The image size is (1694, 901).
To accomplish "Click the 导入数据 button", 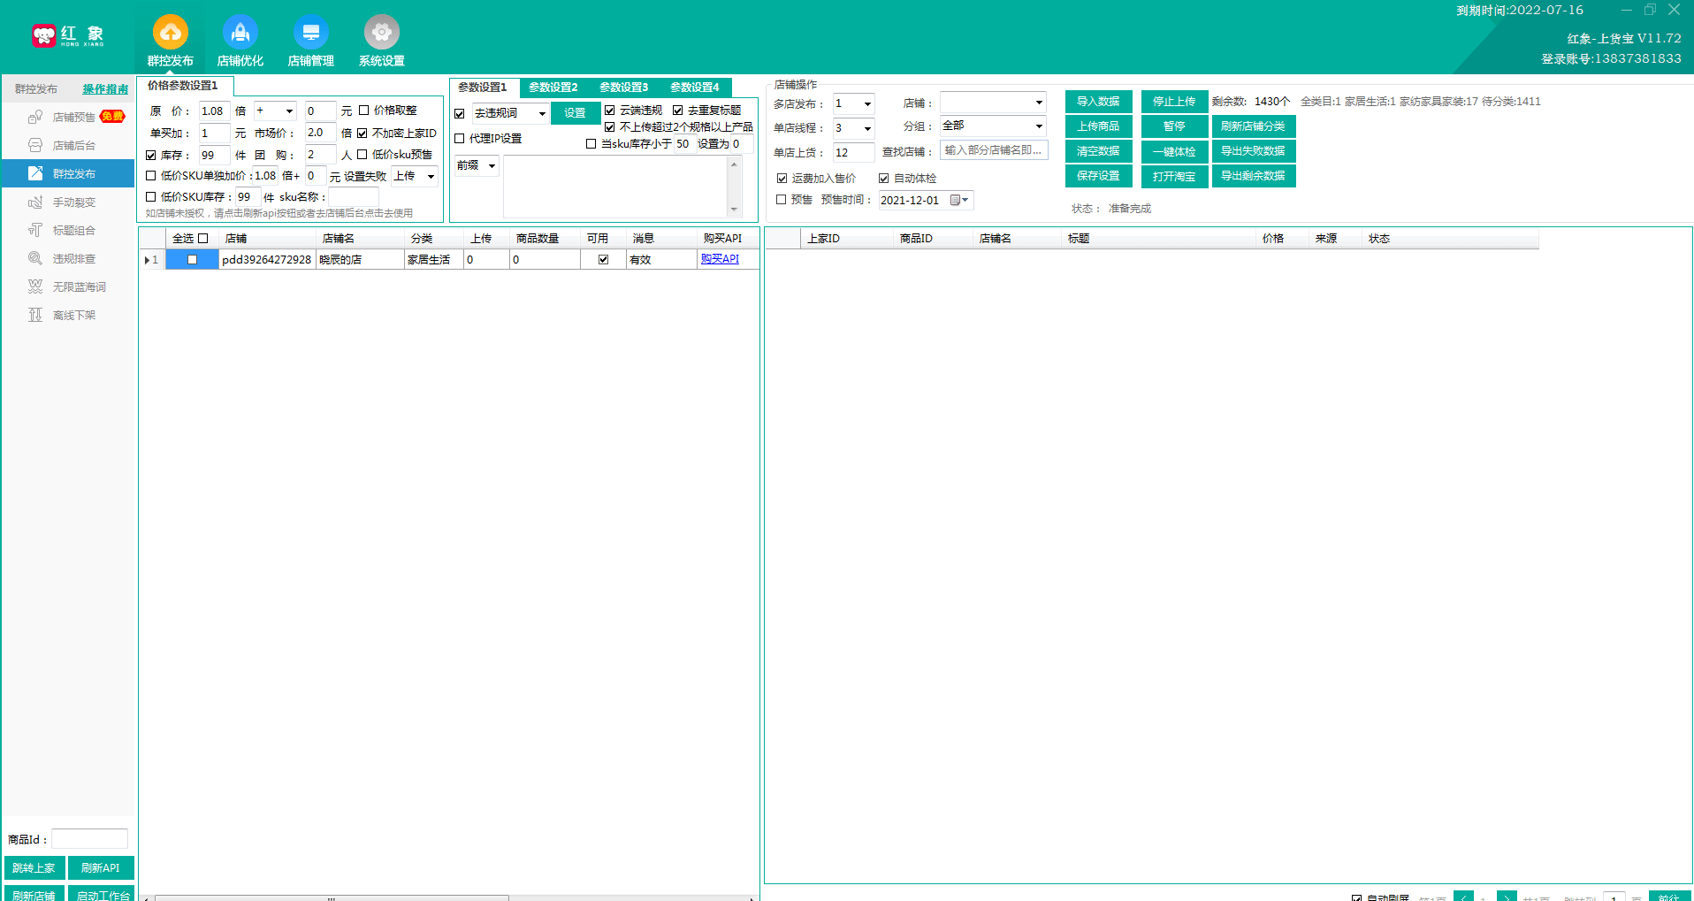I will [1098, 102].
